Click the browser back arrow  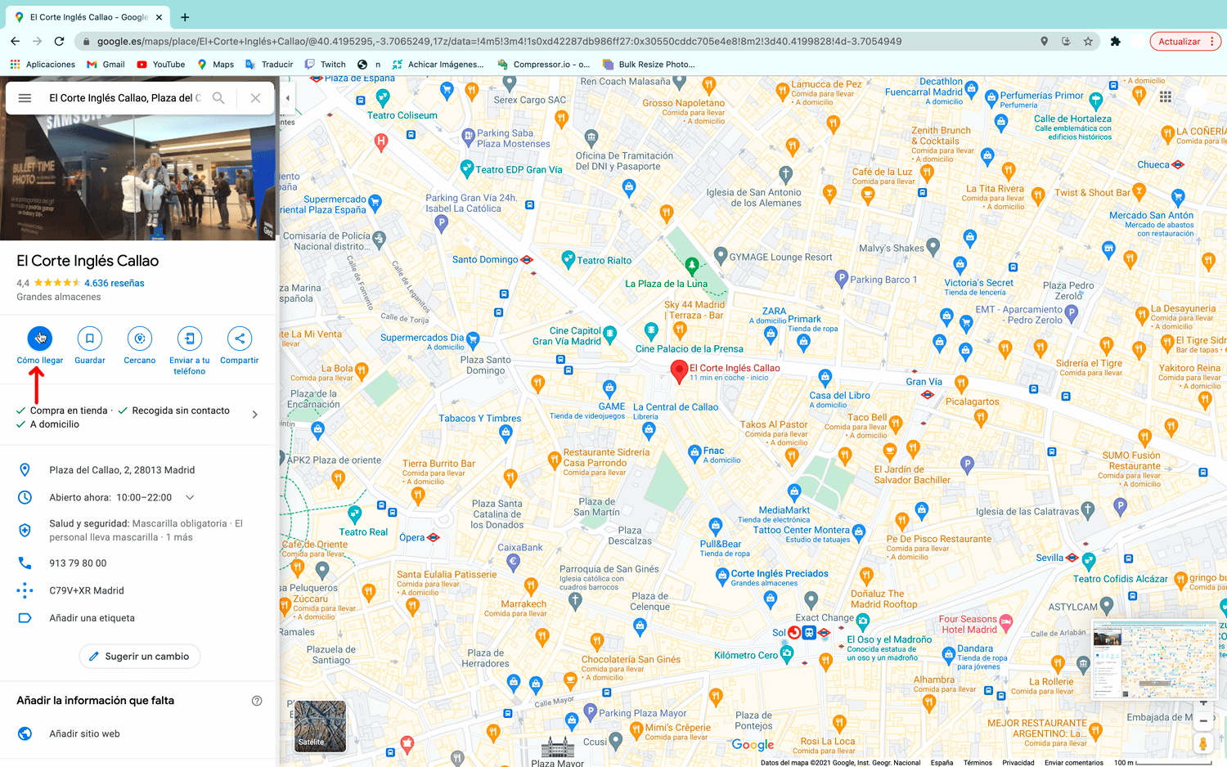15,41
